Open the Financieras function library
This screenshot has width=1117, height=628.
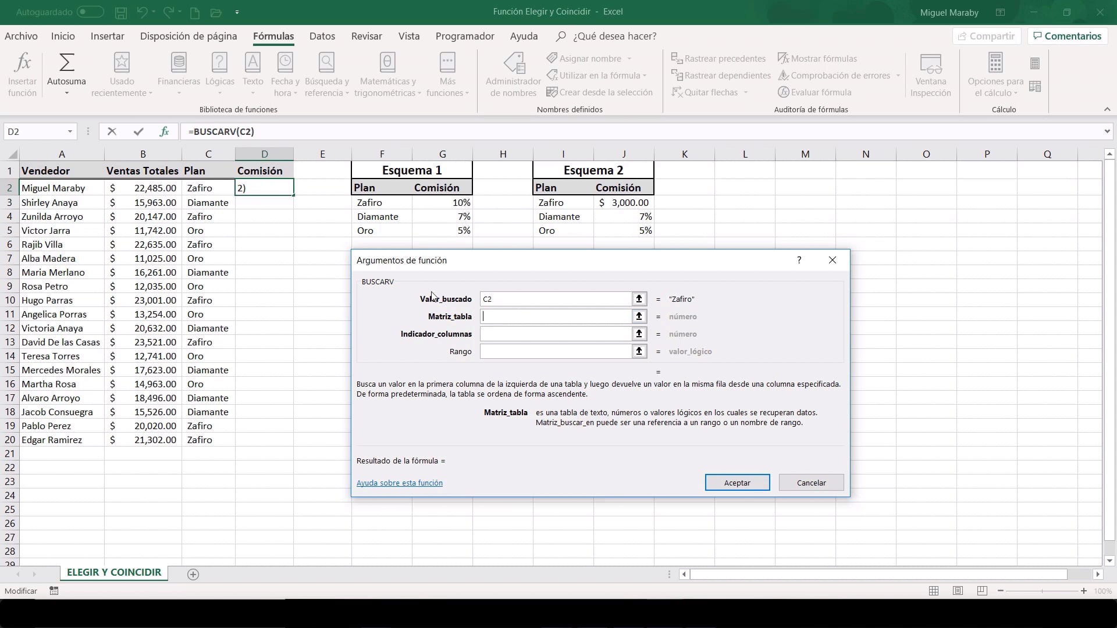tap(179, 63)
